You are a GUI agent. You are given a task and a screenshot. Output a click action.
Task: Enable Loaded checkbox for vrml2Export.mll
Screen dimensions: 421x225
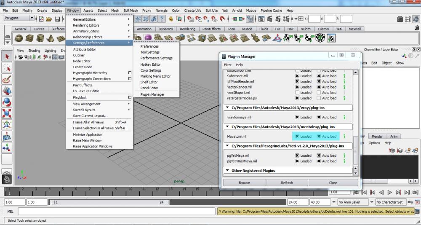point(297,92)
